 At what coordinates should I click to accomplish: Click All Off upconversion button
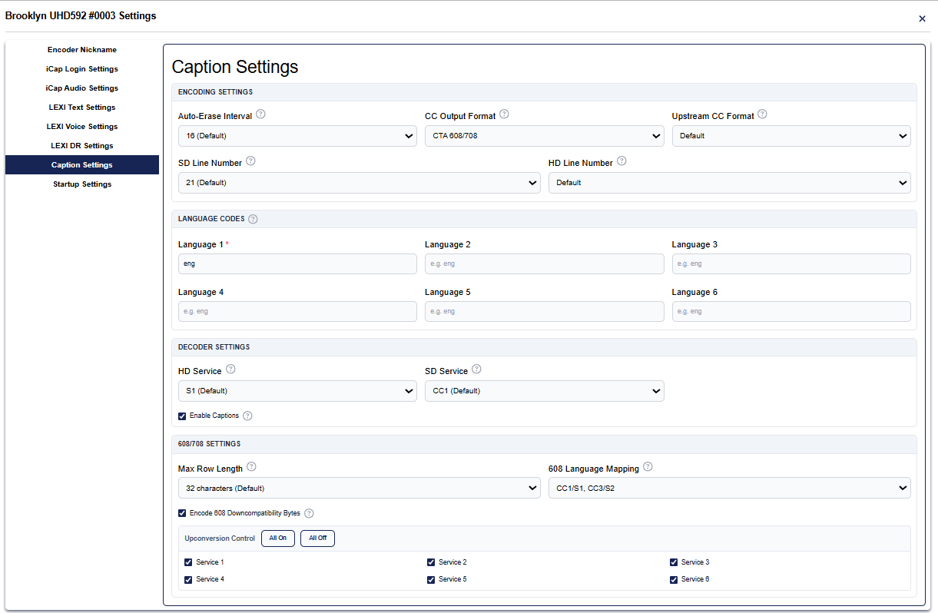(x=317, y=538)
